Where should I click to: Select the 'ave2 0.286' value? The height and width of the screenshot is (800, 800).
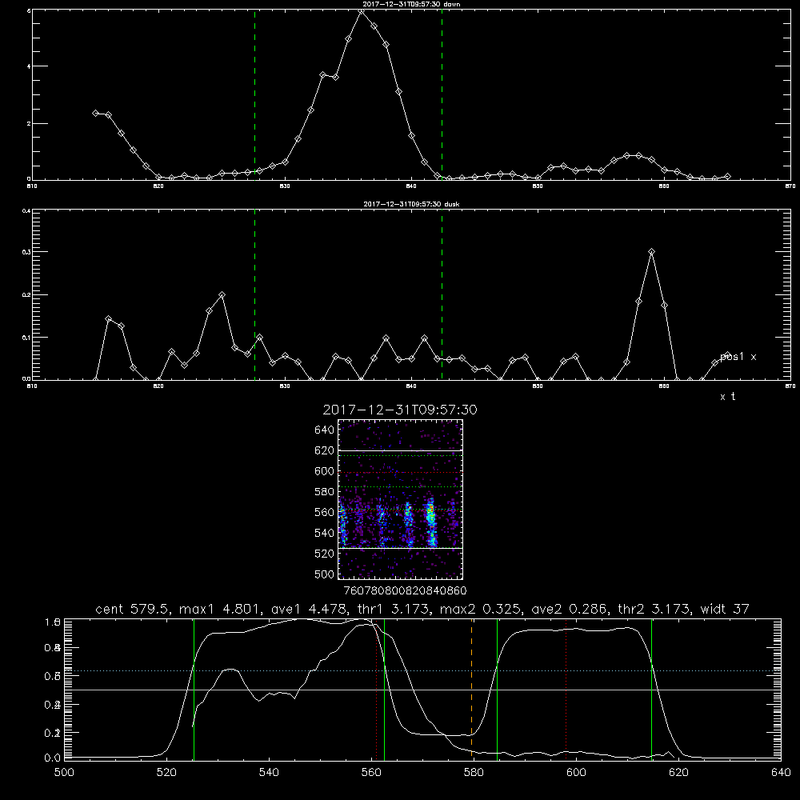coord(570,609)
